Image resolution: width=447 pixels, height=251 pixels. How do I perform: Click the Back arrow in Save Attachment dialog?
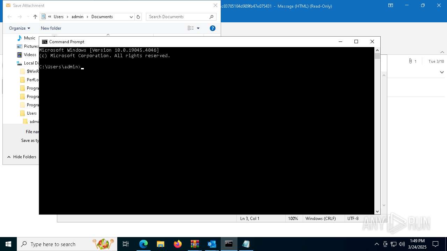coord(10,17)
